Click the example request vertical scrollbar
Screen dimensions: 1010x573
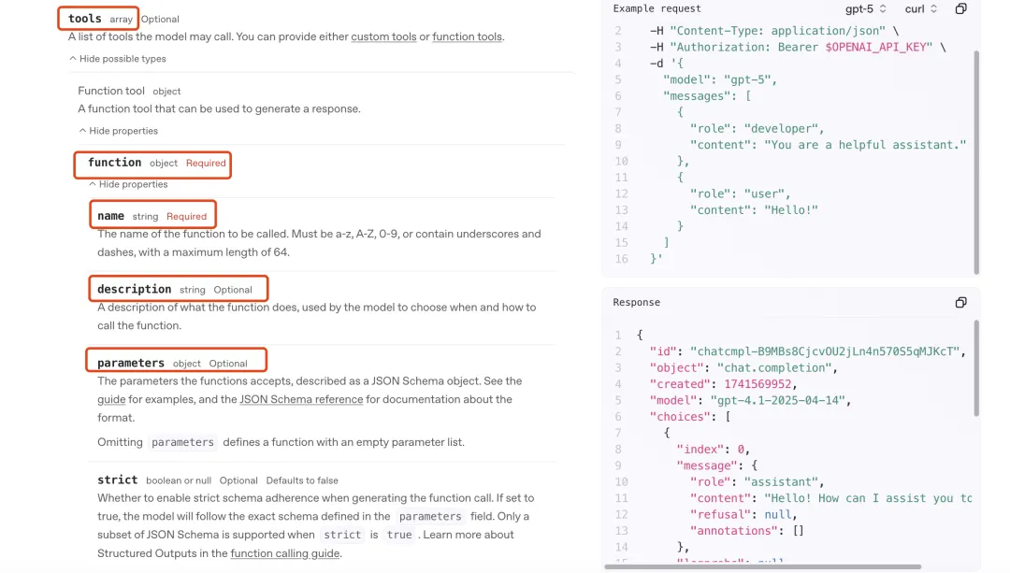(975, 159)
